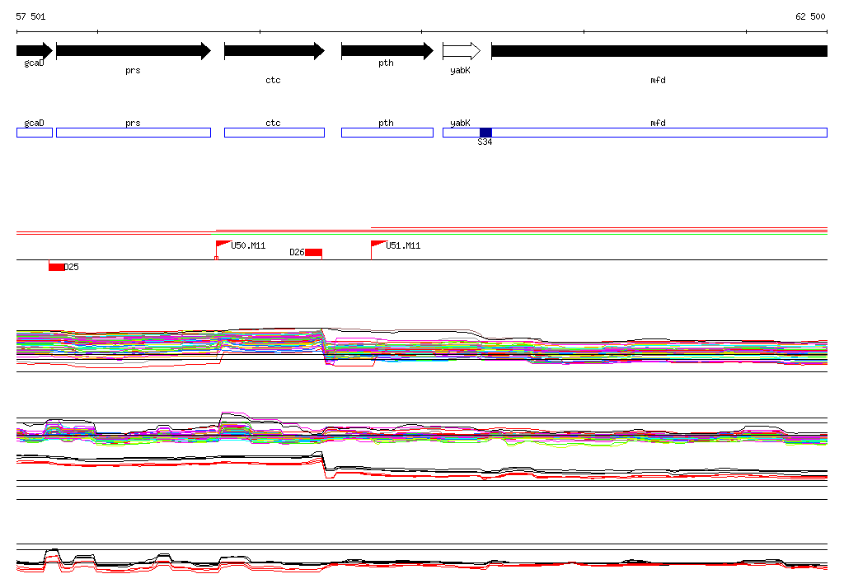The height and width of the screenshot is (588, 844).
Task: Select the D26 red terminator block
Action: coord(314,253)
